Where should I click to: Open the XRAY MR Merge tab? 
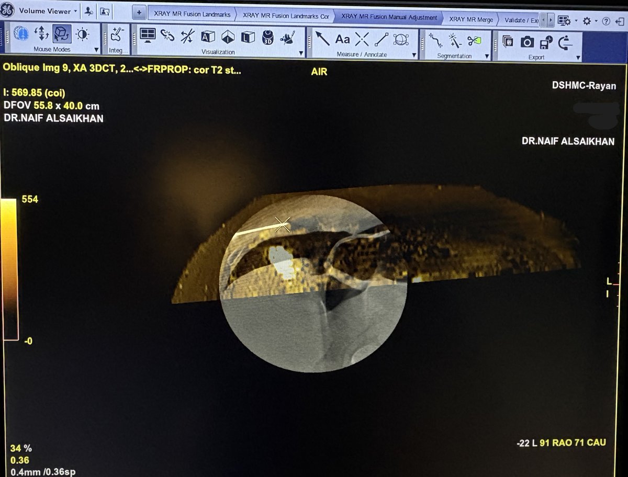tap(471, 19)
